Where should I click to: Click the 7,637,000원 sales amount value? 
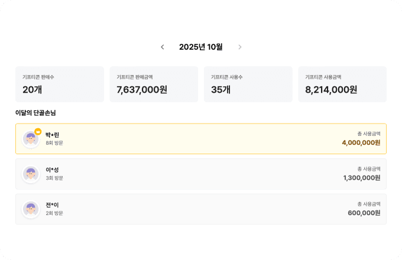[142, 90]
